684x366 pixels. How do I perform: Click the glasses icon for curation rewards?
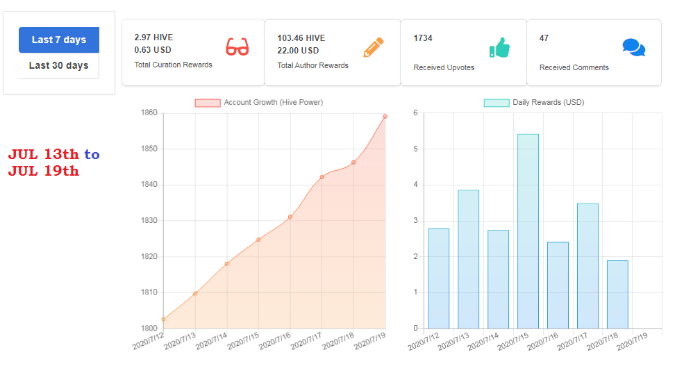(x=237, y=47)
